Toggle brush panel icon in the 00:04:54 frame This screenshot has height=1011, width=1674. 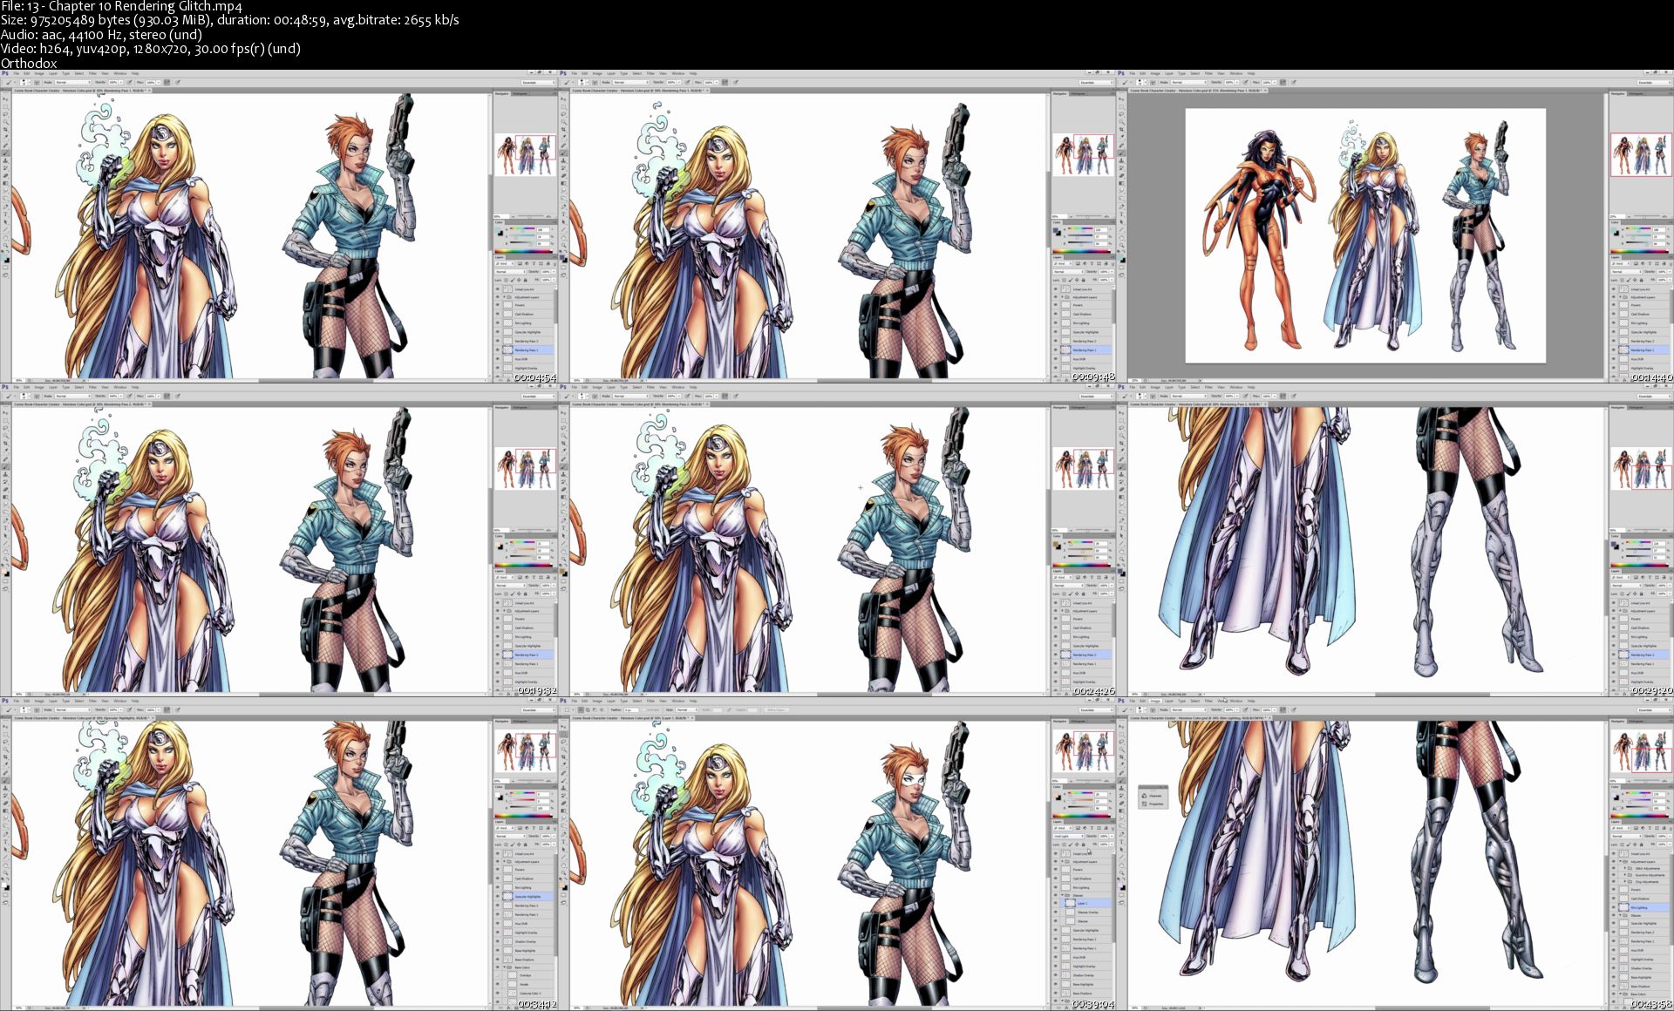click(37, 82)
